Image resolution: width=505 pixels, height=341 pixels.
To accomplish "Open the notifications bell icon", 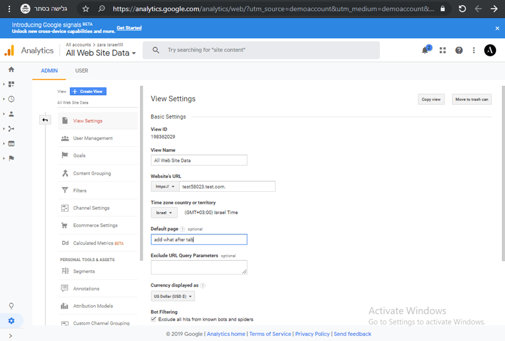I will tap(425, 50).
